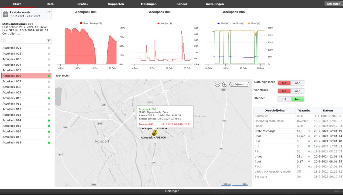Expand the Meldingen bar at the bottom
Viewport: 343px width, 195px height.
tap(172, 191)
